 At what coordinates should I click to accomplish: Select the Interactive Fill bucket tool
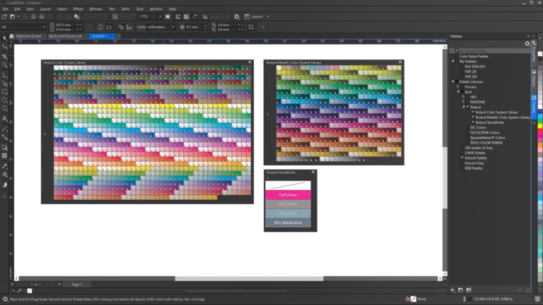pos(4,175)
